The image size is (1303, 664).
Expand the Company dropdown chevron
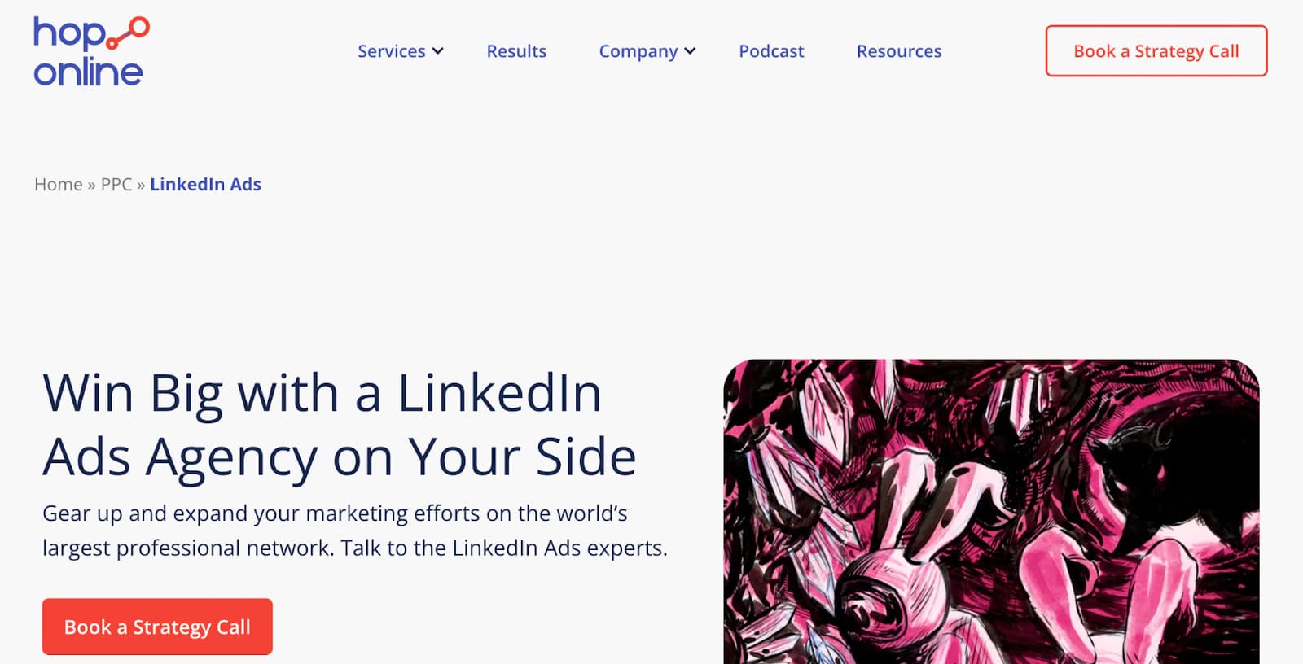[x=691, y=51]
